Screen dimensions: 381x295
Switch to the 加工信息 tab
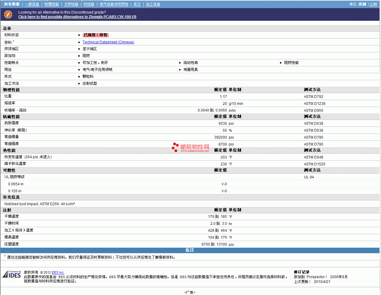(153, 4)
